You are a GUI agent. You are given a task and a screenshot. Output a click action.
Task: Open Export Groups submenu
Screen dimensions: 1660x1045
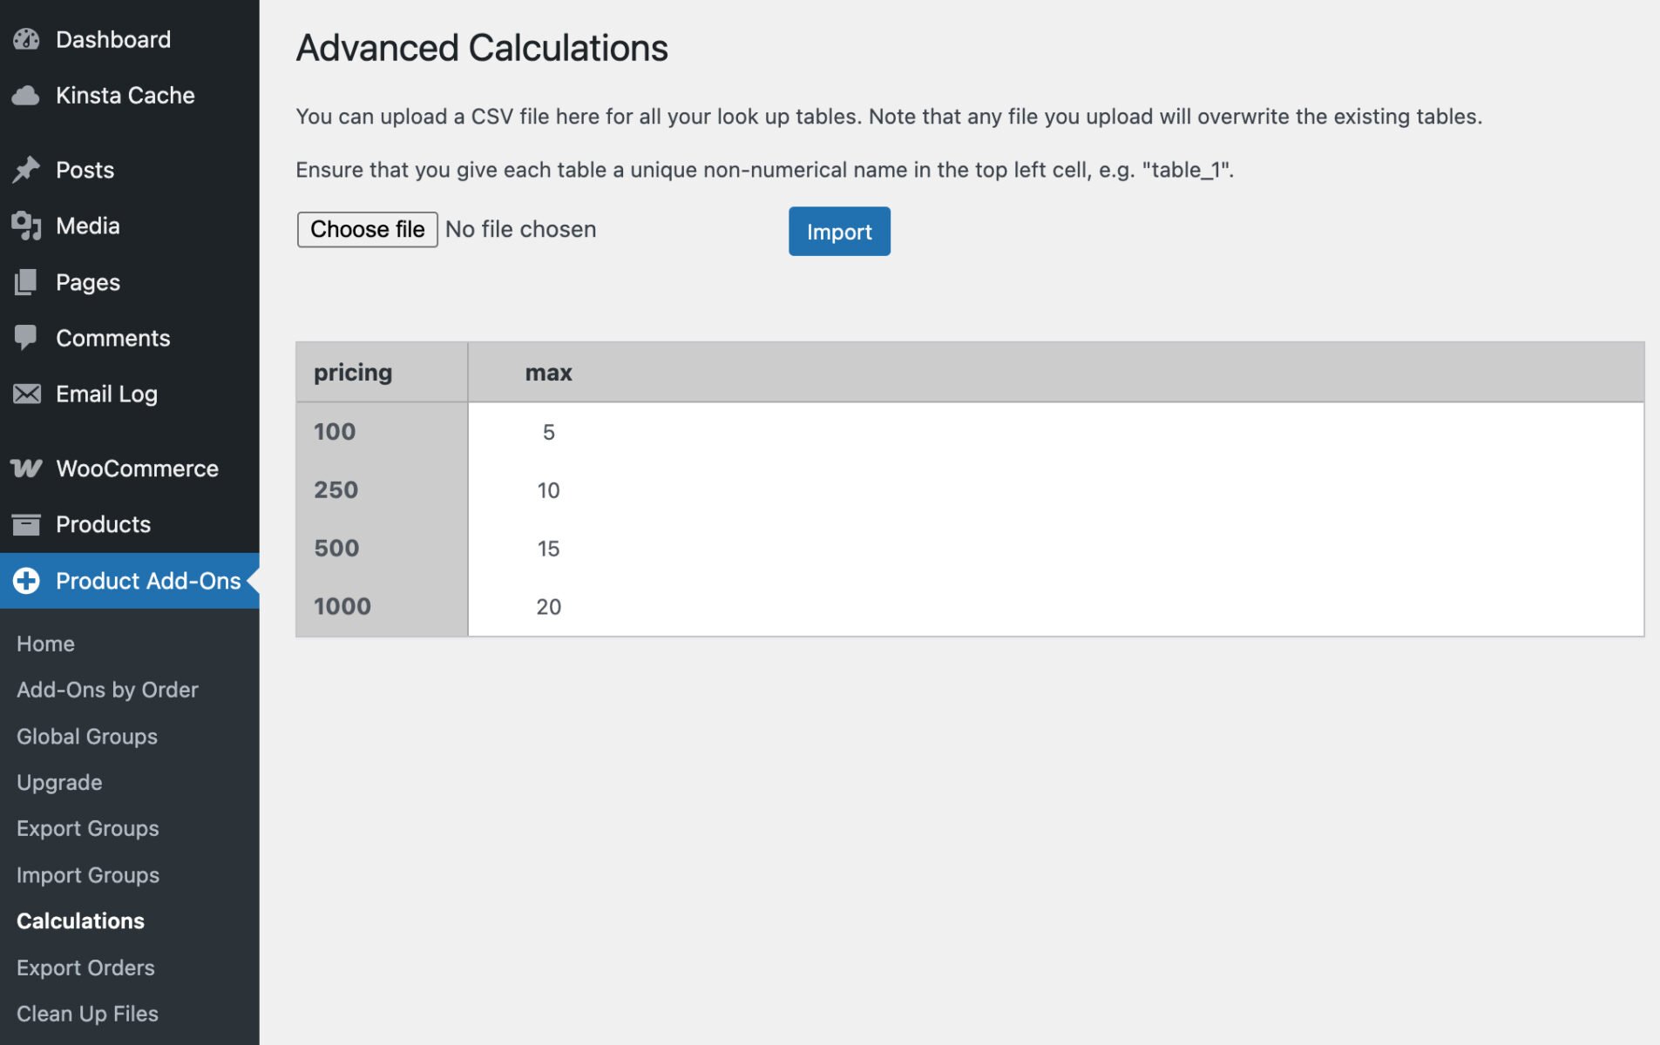tap(88, 828)
